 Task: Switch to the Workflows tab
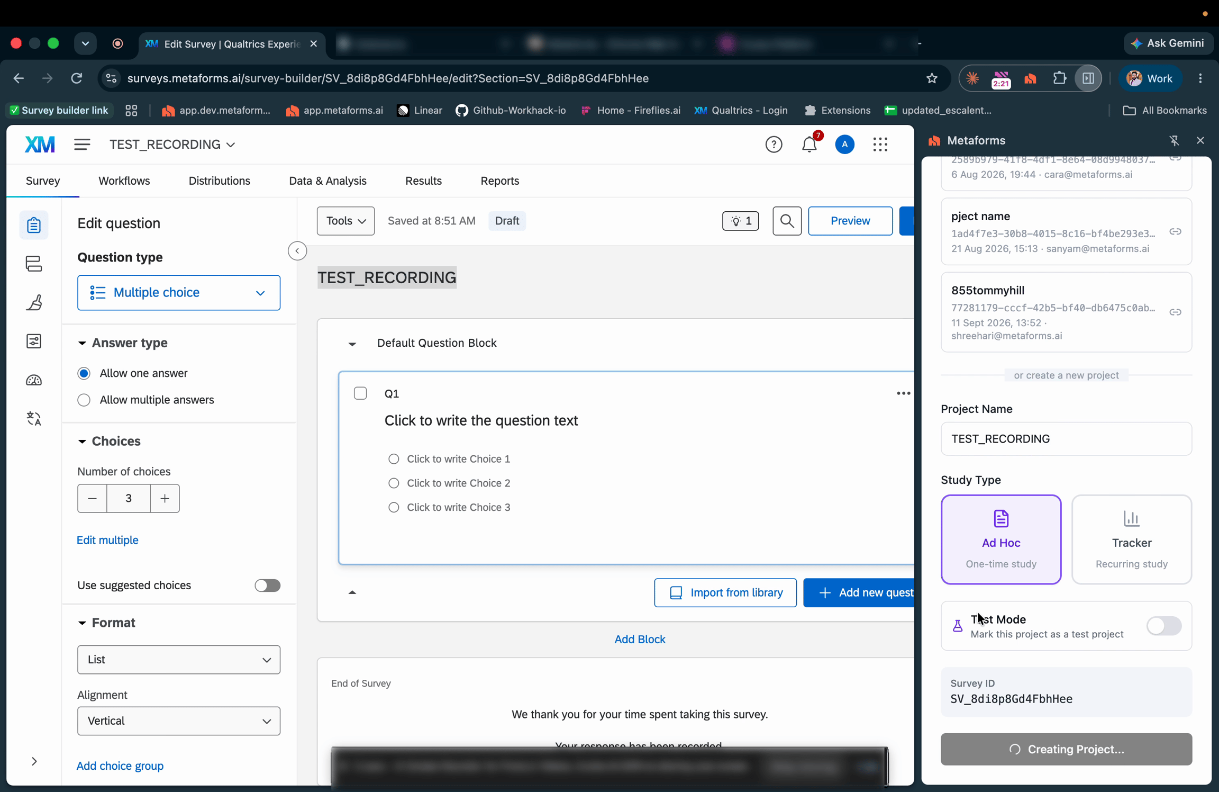tap(124, 181)
